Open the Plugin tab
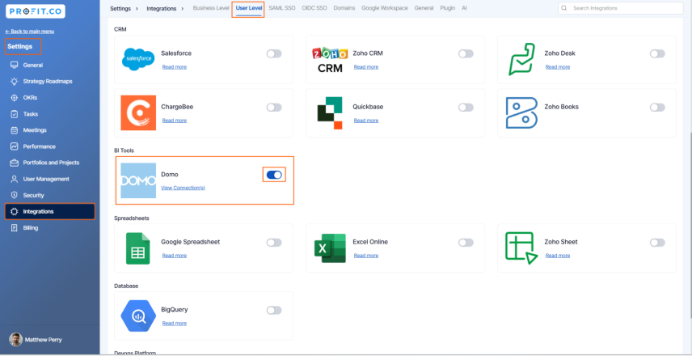Screen dimensions: 692x356 pyautogui.click(x=448, y=8)
